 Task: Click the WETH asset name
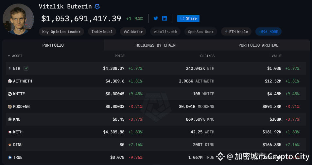[18, 132]
